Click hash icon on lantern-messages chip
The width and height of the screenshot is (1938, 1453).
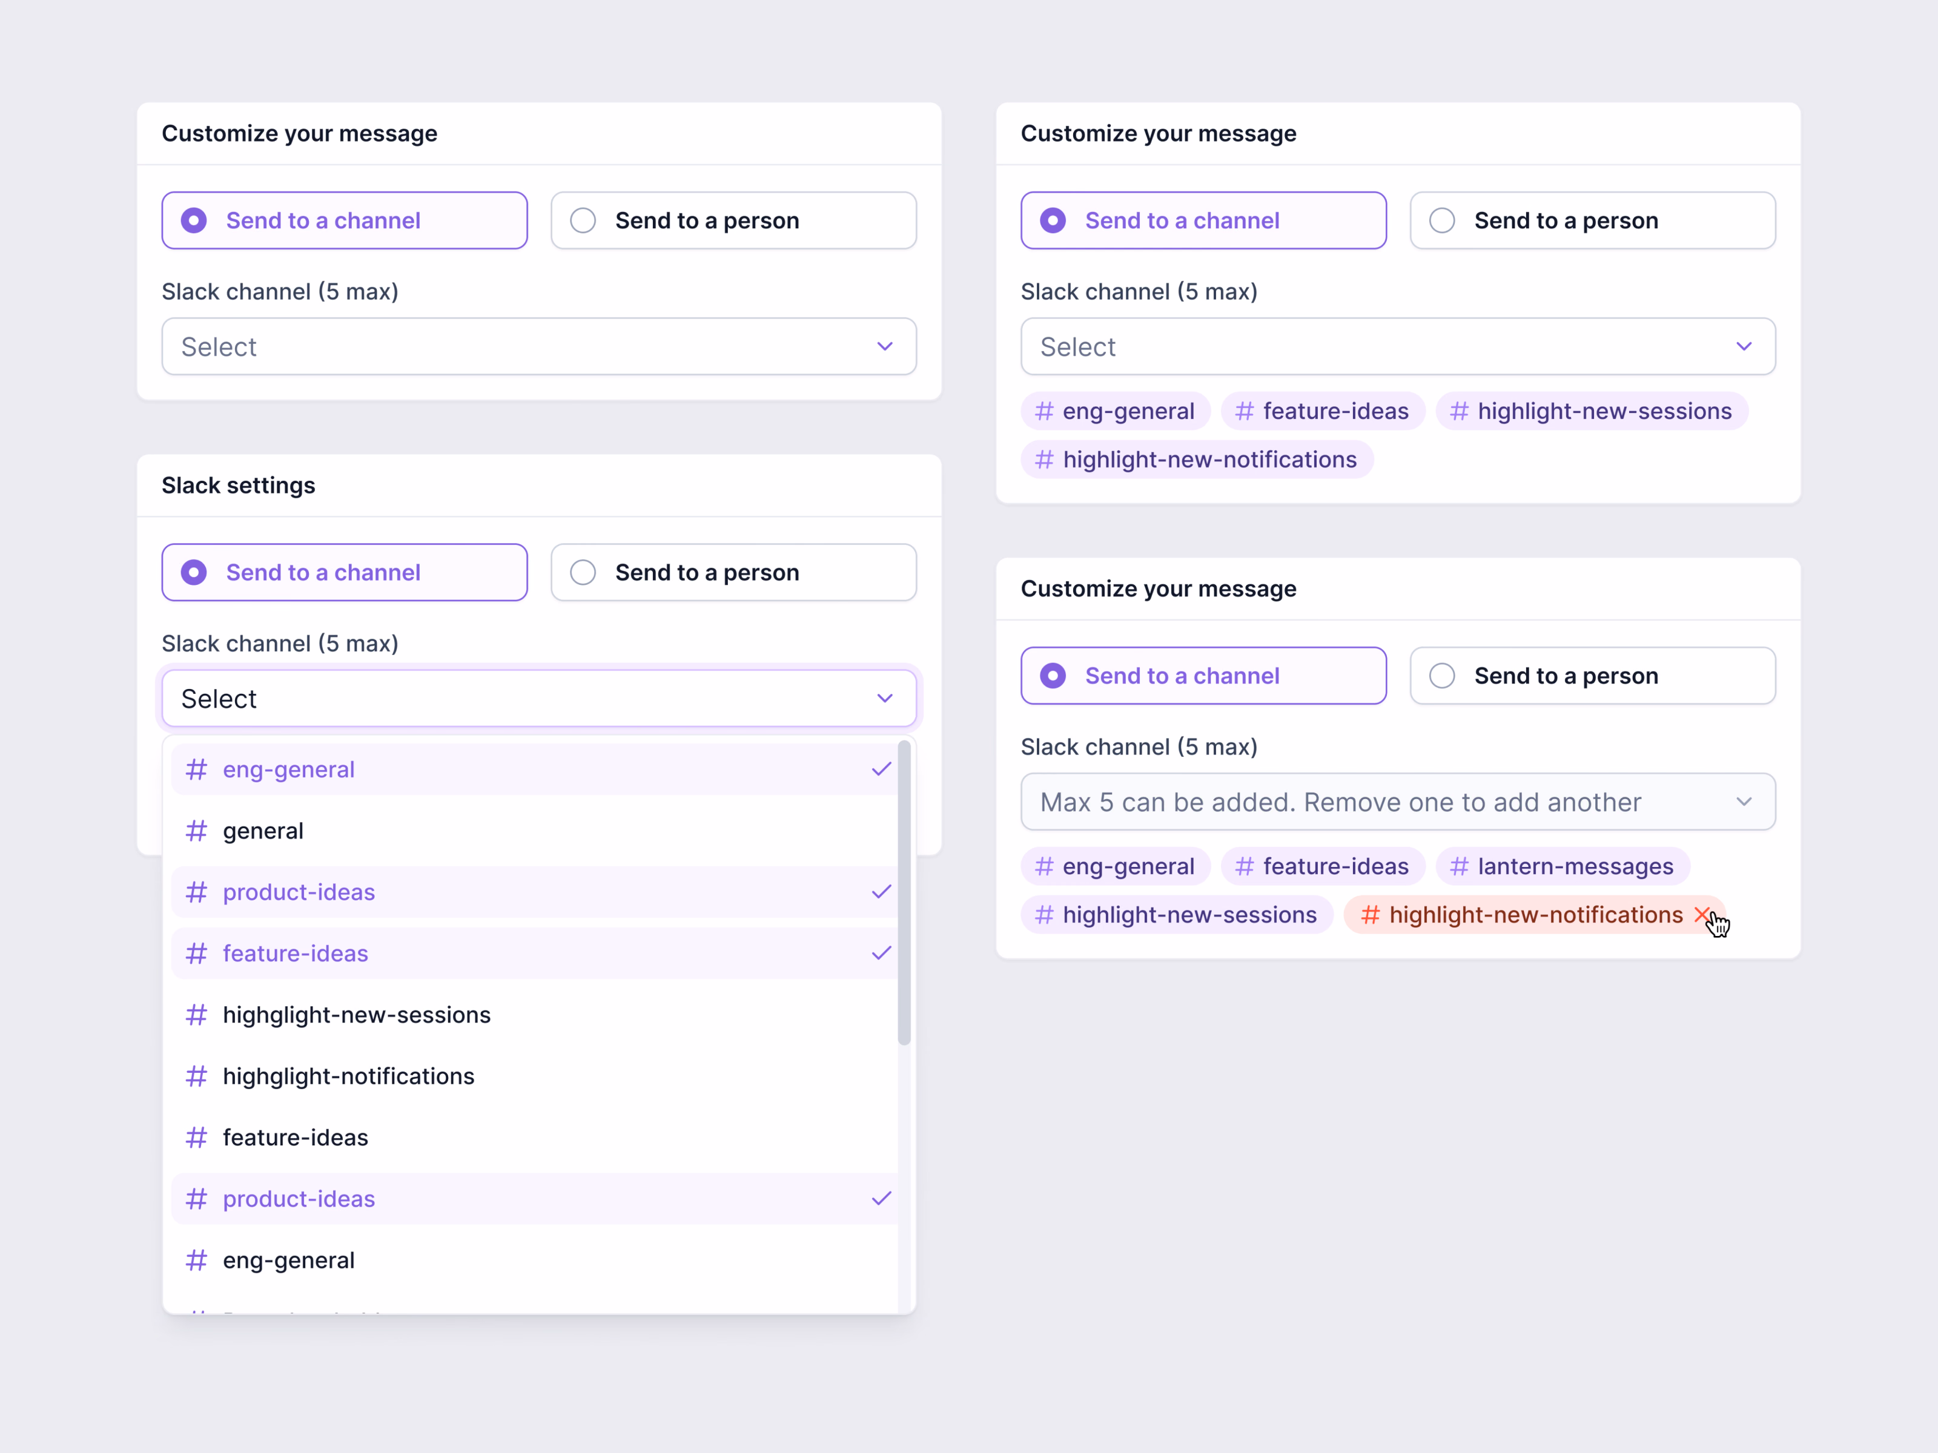[x=1459, y=867]
